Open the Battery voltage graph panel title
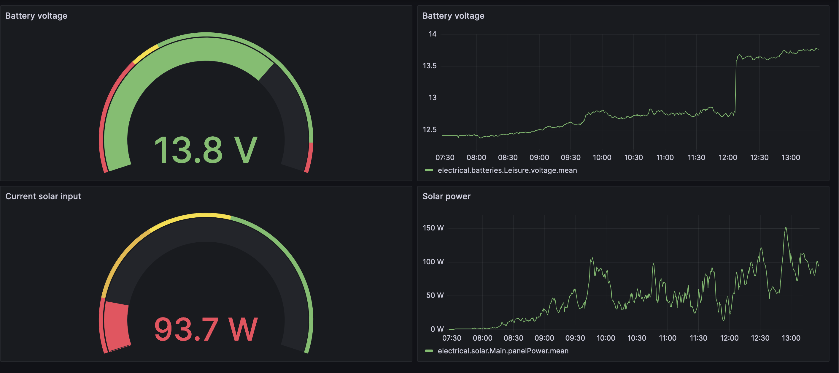 coord(453,16)
